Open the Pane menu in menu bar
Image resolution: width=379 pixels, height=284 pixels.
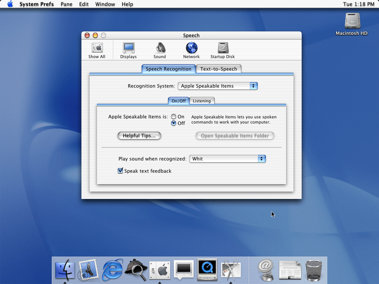click(67, 4)
